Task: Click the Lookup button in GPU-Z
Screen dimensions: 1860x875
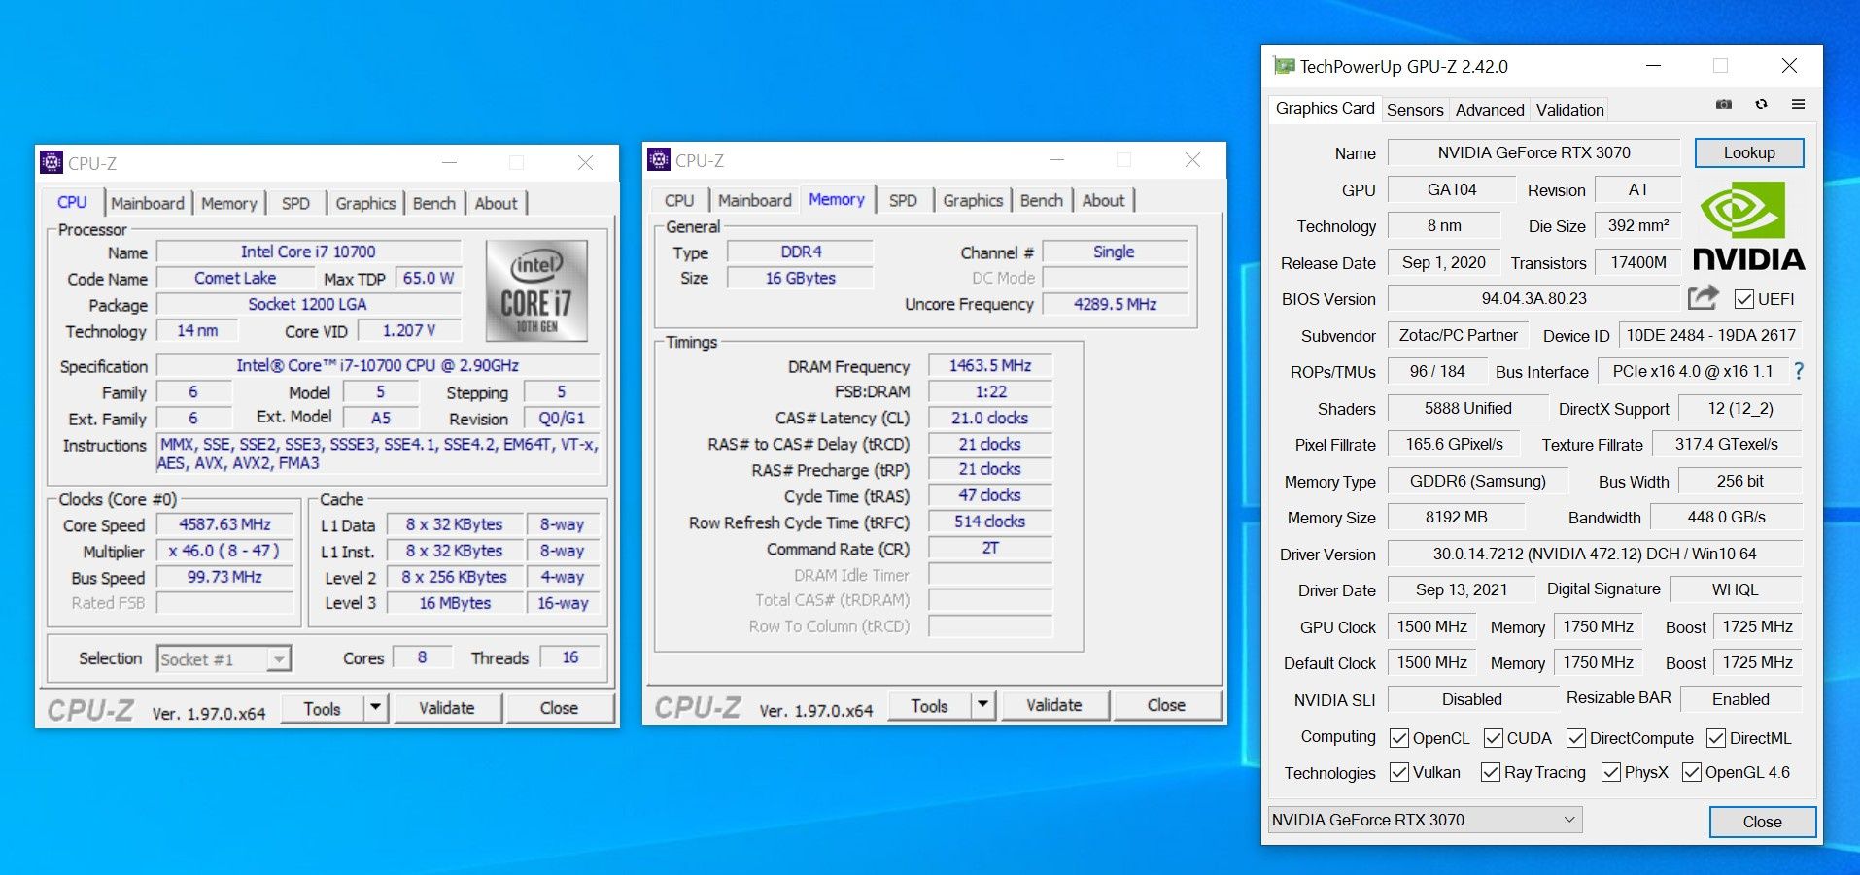Action: click(1749, 152)
